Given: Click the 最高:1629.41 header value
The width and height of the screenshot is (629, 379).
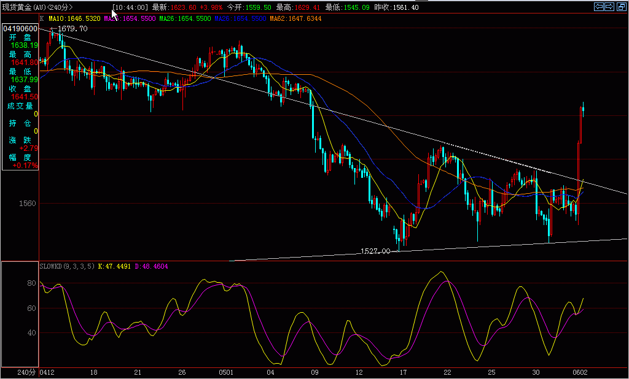Looking at the screenshot, I should (299, 7).
